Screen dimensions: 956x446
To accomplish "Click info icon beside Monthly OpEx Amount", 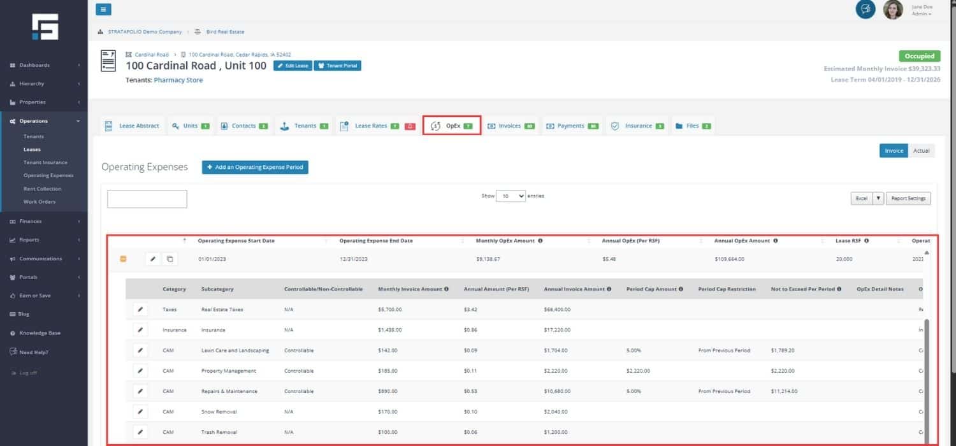I will [540, 241].
